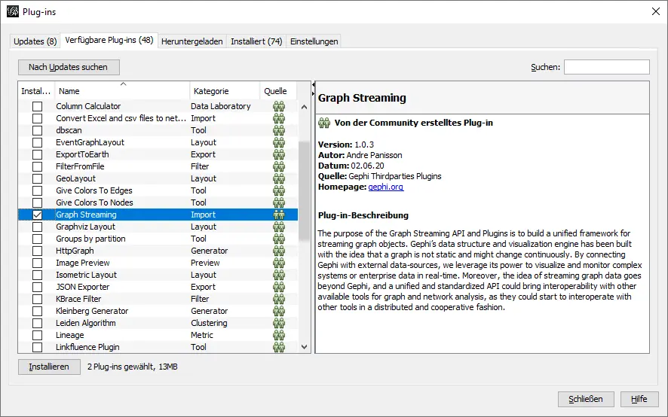Sort the list by the Name column header
Viewport: 668px width, 417px height.
point(122,91)
